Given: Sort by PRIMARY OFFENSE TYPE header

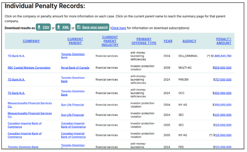Looking at the screenshot, I should tap(144, 41).
